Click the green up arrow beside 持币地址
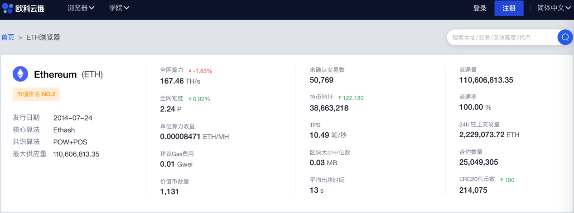This screenshot has width=574, height=213. [x=340, y=98]
